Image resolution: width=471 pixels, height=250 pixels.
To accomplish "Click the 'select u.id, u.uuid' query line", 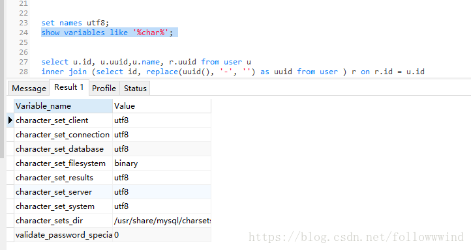I will (146, 62).
